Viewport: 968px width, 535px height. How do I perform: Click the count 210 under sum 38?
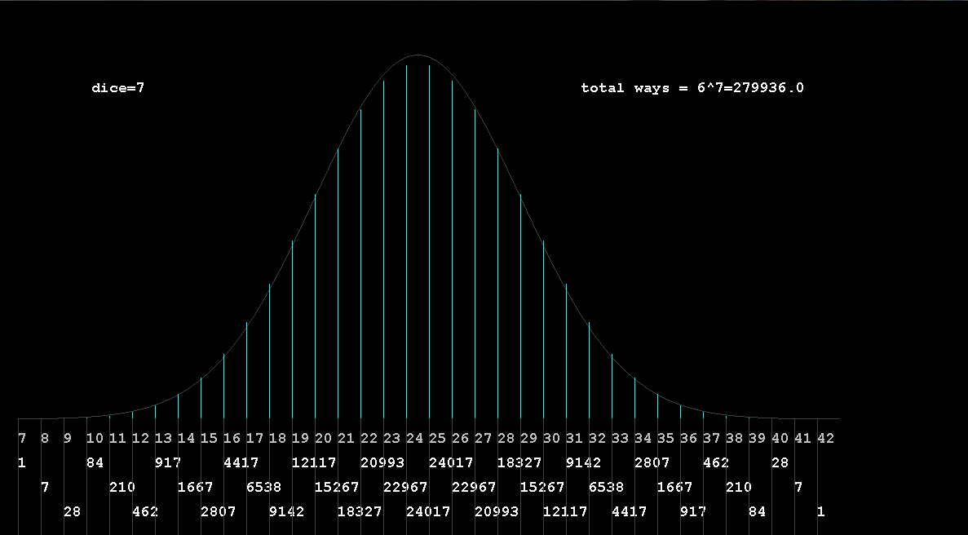pyautogui.click(x=738, y=488)
